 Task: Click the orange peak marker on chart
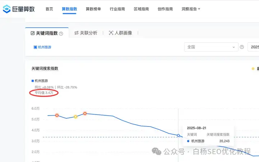coord(85,114)
